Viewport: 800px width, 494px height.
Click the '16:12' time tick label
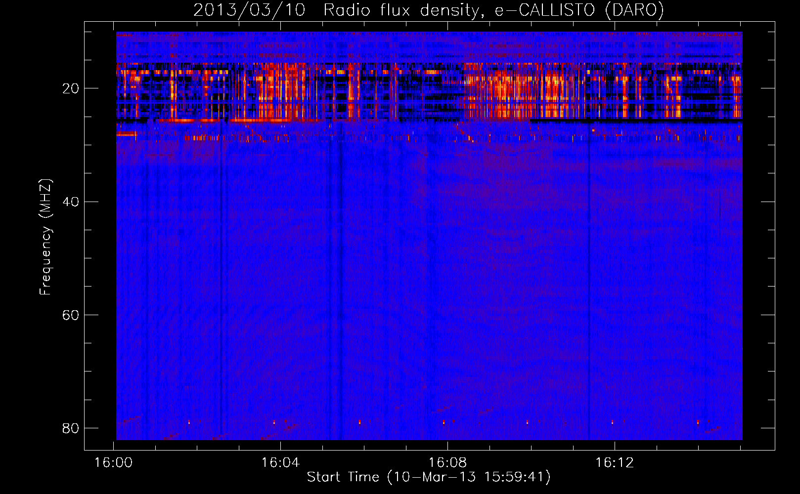click(x=615, y=463)
